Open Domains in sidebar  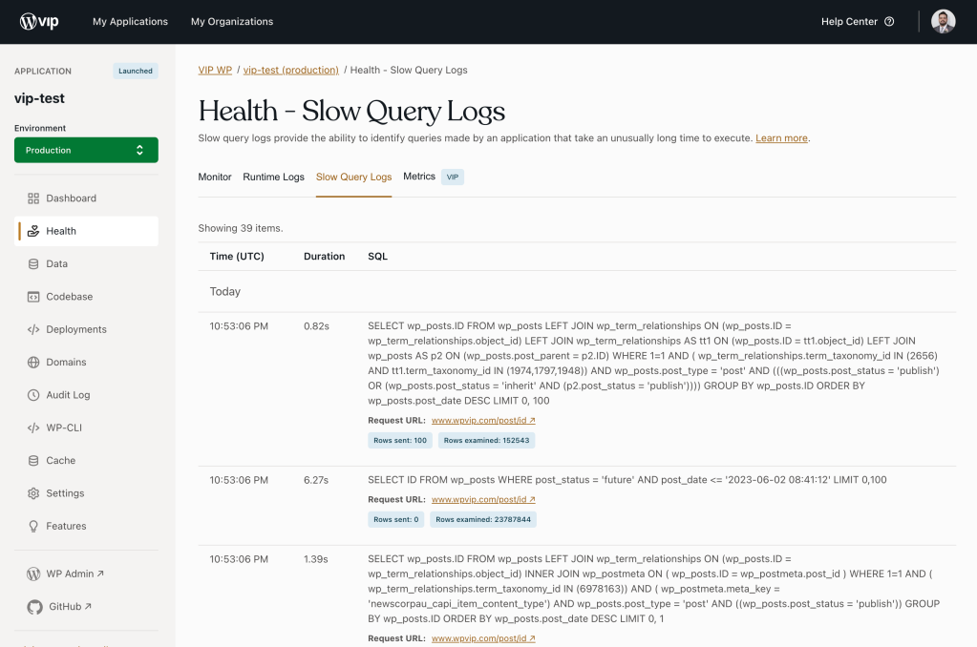pos(86,363)
